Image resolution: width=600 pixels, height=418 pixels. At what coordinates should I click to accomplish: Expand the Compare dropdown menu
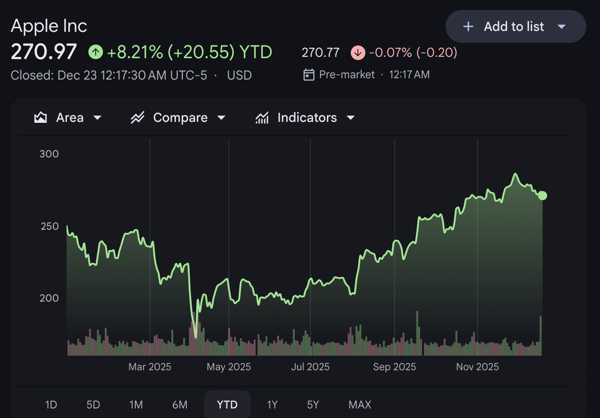point(221,117)
